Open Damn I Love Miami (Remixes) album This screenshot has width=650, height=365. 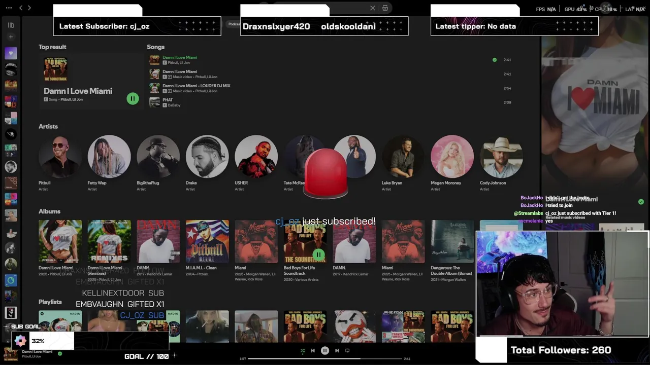point(109,241)
